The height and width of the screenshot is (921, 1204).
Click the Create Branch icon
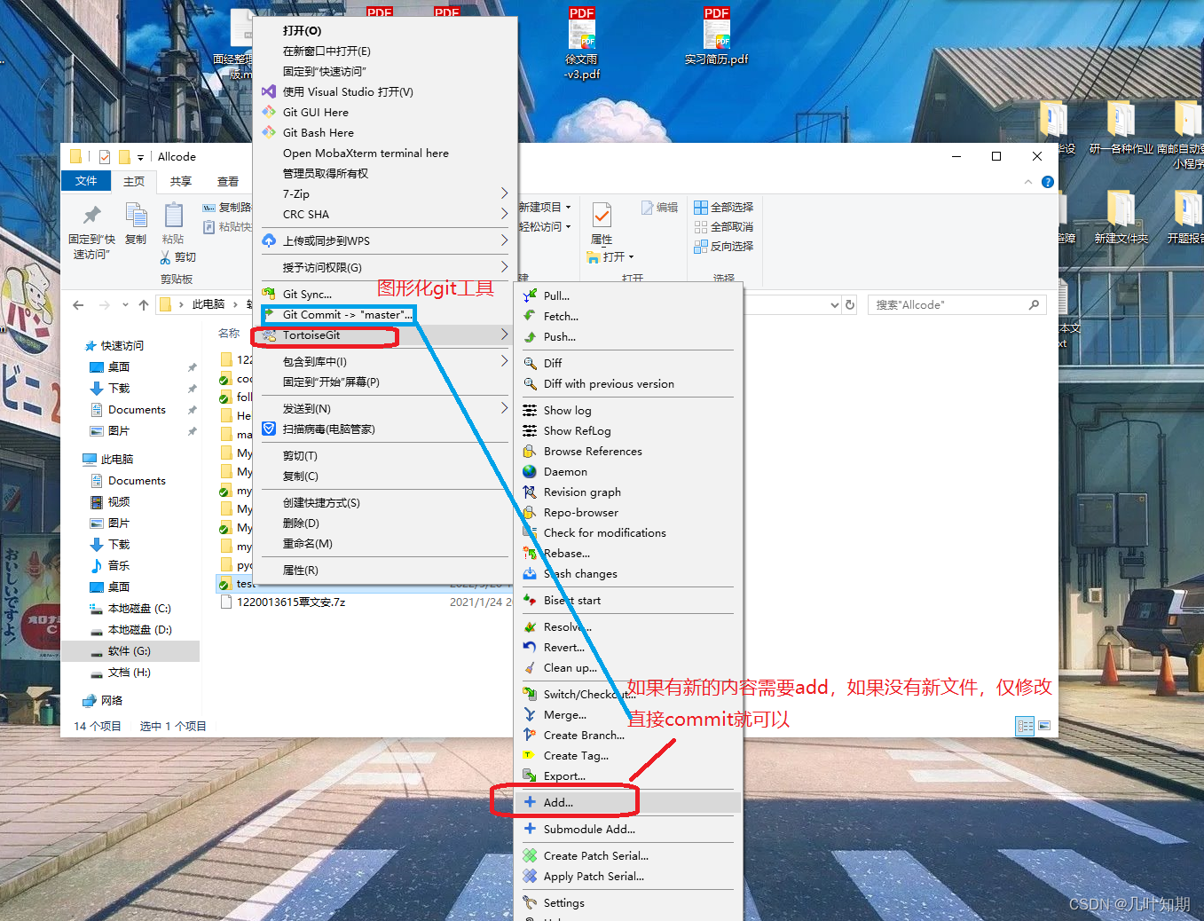[x=530, y=735]
